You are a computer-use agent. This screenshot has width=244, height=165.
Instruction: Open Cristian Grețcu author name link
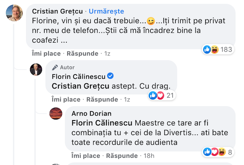click(x=57, y=11)
